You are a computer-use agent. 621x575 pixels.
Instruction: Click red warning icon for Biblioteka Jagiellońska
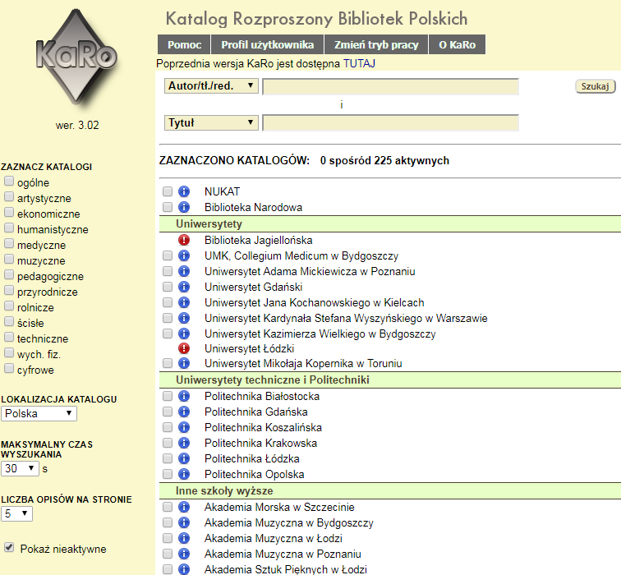tap(184, 240)
